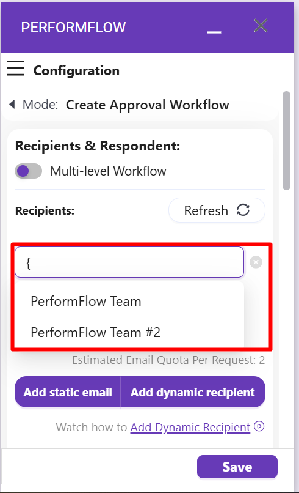Minimize the PerformFlow panel
The width and height of the screenshot is (299, 493).
[x=214, y=32]
